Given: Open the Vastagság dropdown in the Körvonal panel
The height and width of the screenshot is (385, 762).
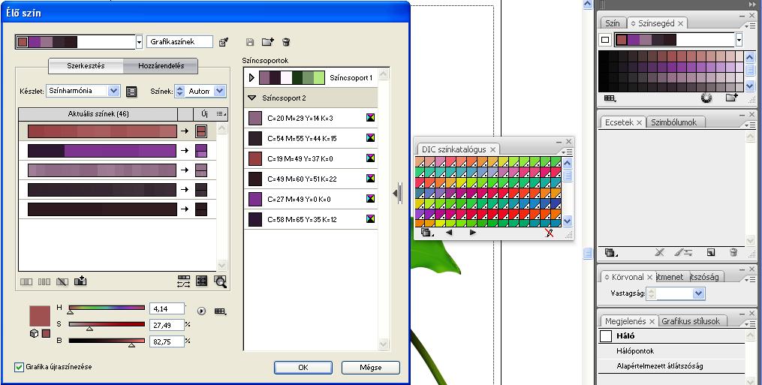Looking at the screenshot, I should pos(698,293).
